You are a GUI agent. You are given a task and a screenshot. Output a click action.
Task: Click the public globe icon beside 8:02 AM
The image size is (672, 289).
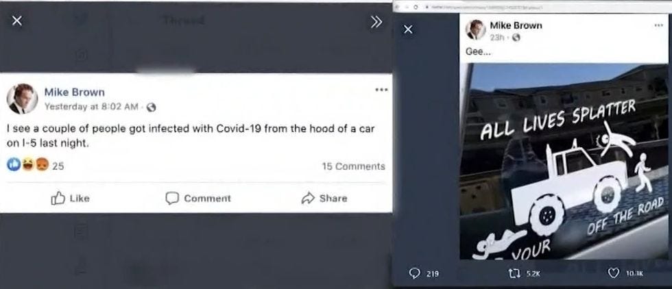click(151, 108)
